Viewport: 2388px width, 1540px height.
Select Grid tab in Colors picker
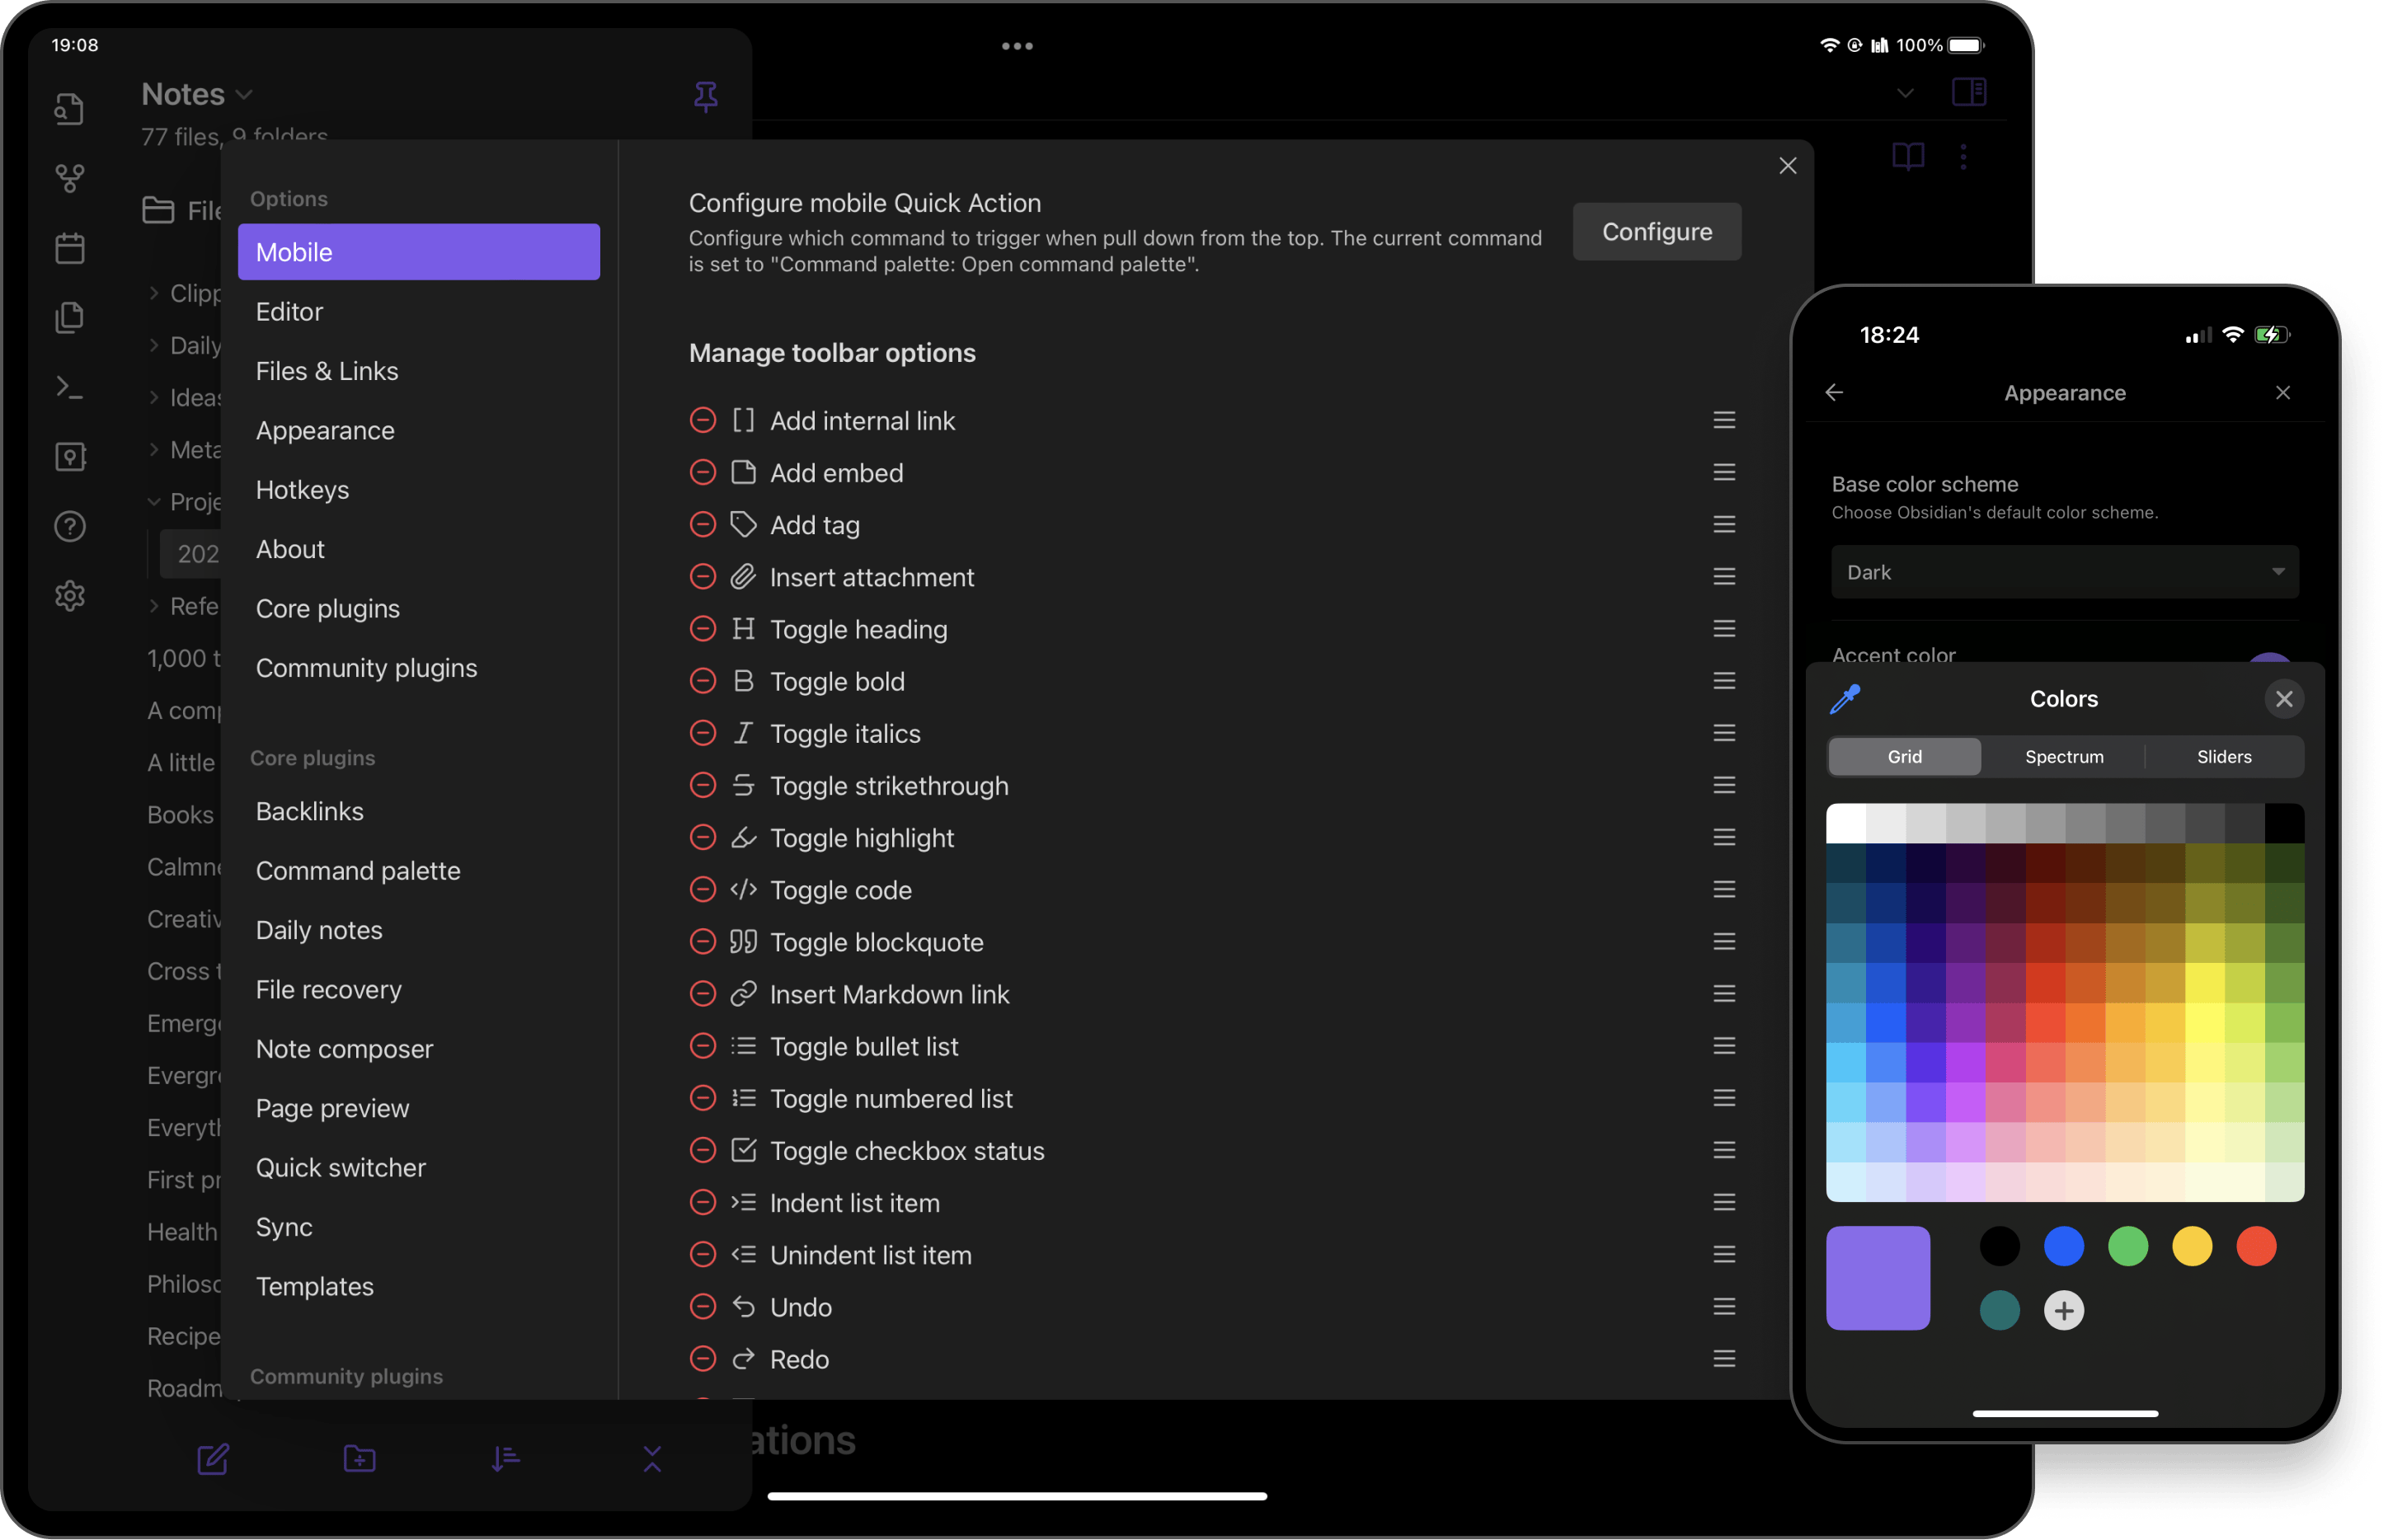coord(1904,757)
